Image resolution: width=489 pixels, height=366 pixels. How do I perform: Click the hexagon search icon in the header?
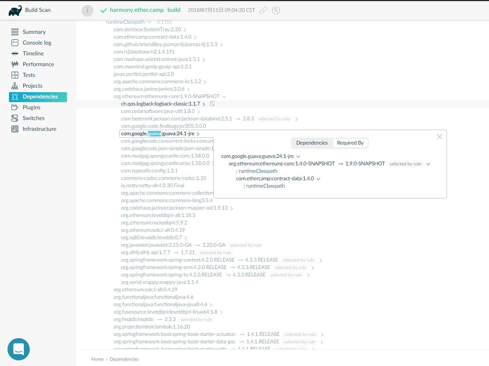pyautogui.click(x=276, y=10)
